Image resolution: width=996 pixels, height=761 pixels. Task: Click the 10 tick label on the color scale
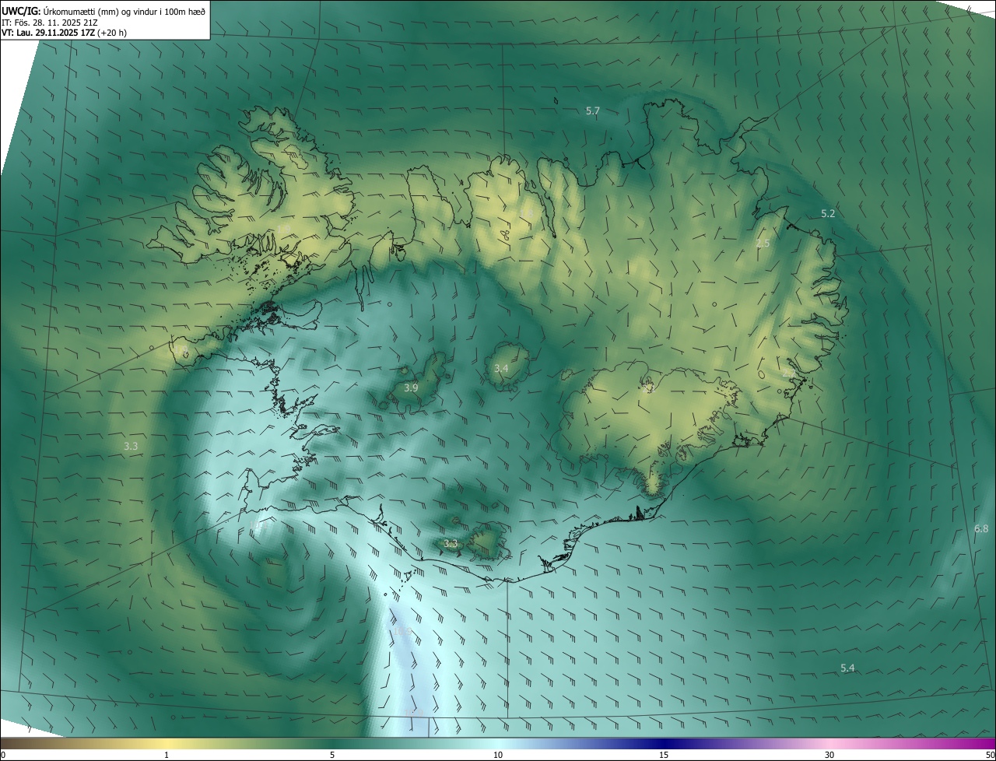pyautogui.click(x=498, y=755)
